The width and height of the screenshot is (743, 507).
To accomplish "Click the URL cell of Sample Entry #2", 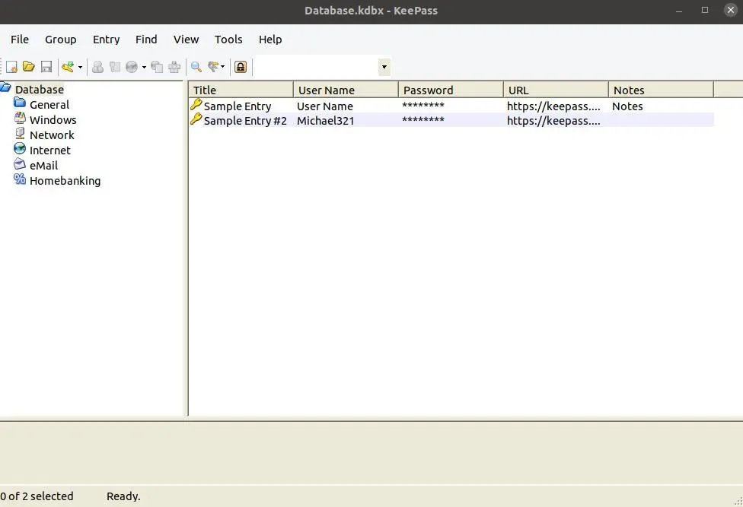I will 553,121.
